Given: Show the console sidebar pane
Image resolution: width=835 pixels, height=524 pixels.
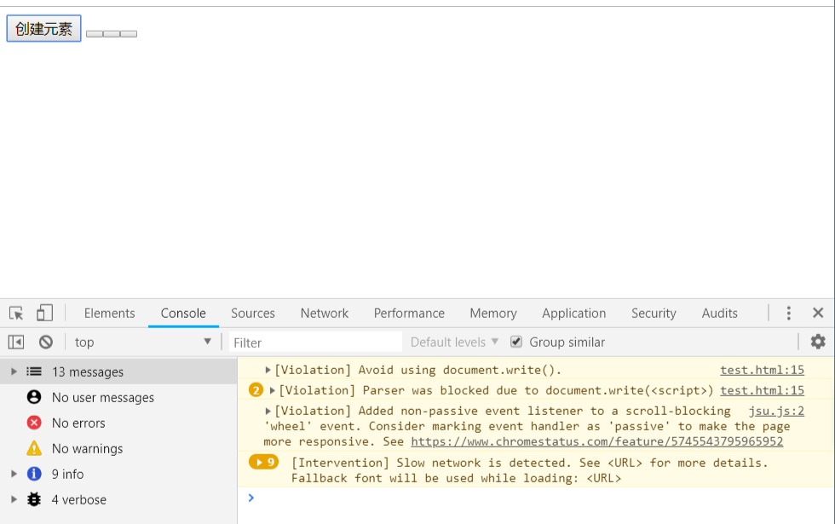Looking at the screenshot, I should tap(15, 342).
